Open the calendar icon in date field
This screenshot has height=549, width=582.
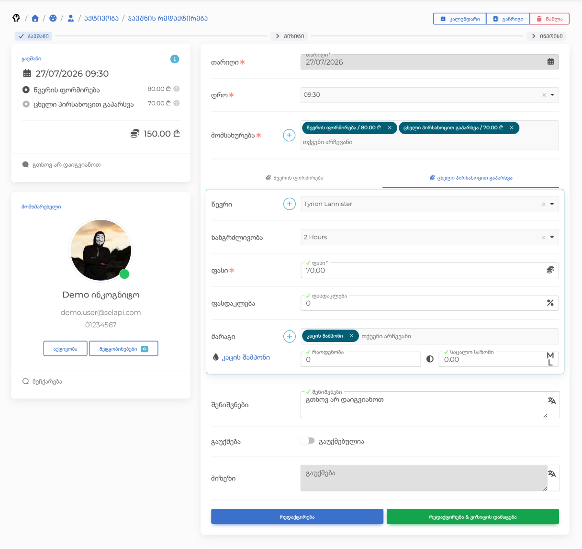550,62
